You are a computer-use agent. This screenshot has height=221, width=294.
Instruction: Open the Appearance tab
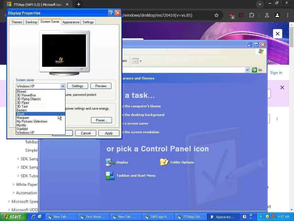point(71,22)
